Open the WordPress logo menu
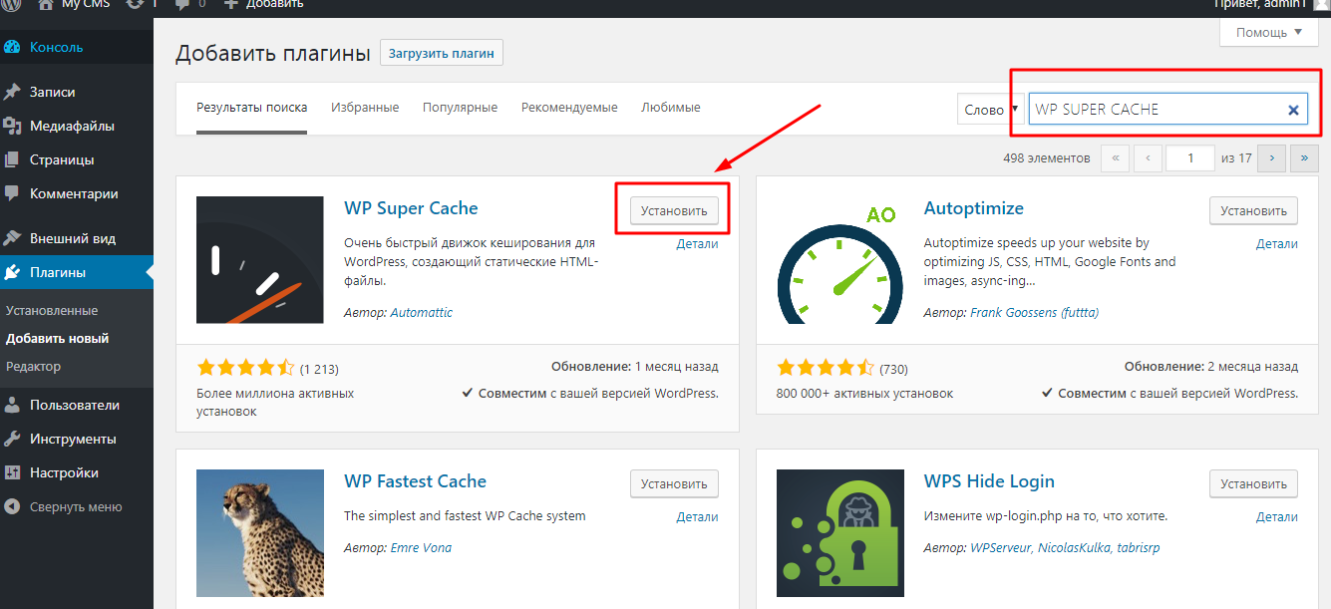This screenshot has height=609, width=1331. click(x=13, y=5)
